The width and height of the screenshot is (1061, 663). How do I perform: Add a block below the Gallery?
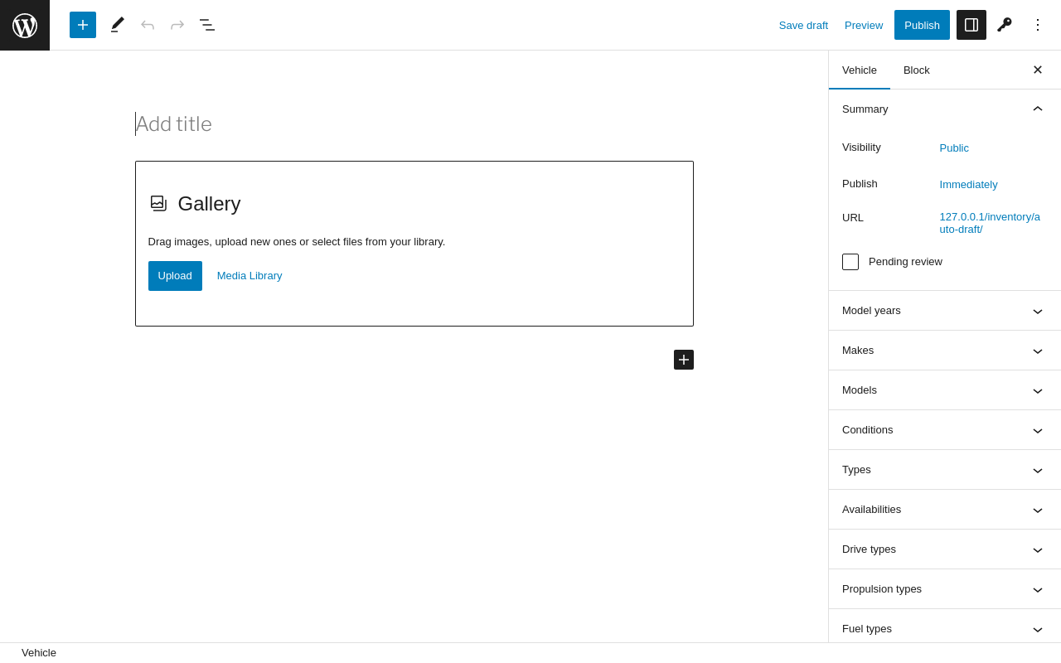click(x=684, y=360)
